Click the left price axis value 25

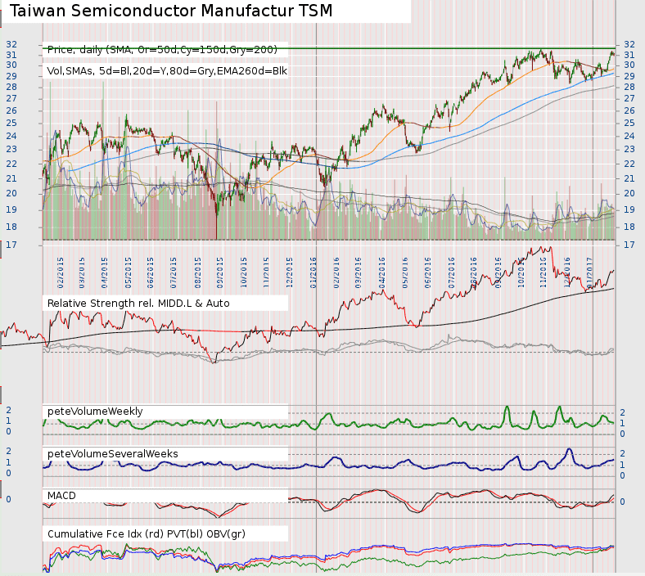click(x=11, y=123)
